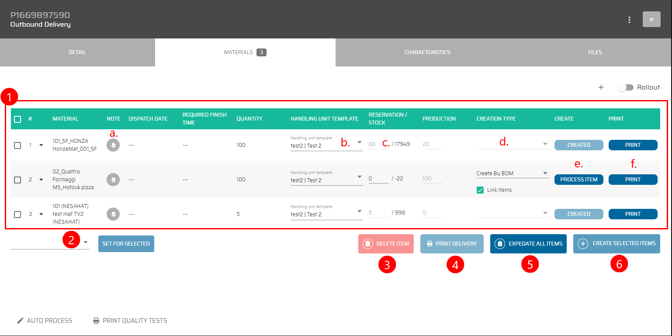Screen dimensions: 672x336
Task: Toggle the Rollout switch
Action: [625, 87]
